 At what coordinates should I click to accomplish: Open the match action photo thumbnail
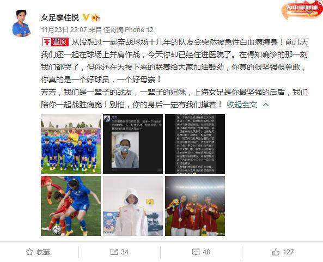pyautogui.click(x=71, y=206)
